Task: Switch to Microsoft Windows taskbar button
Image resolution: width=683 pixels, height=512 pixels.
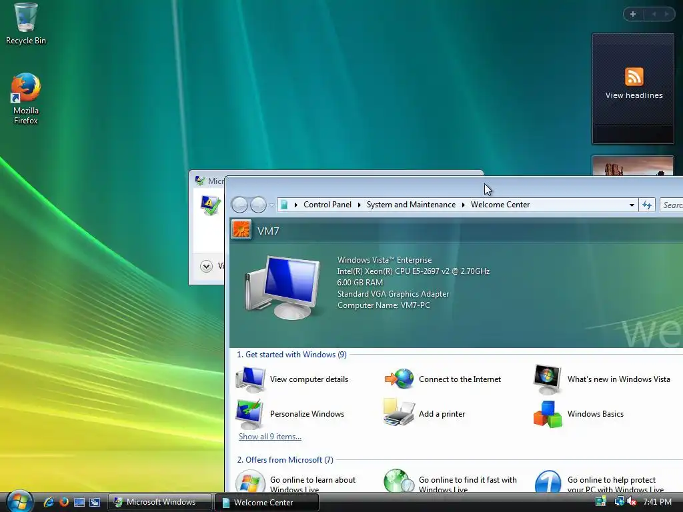Action: 160,502
